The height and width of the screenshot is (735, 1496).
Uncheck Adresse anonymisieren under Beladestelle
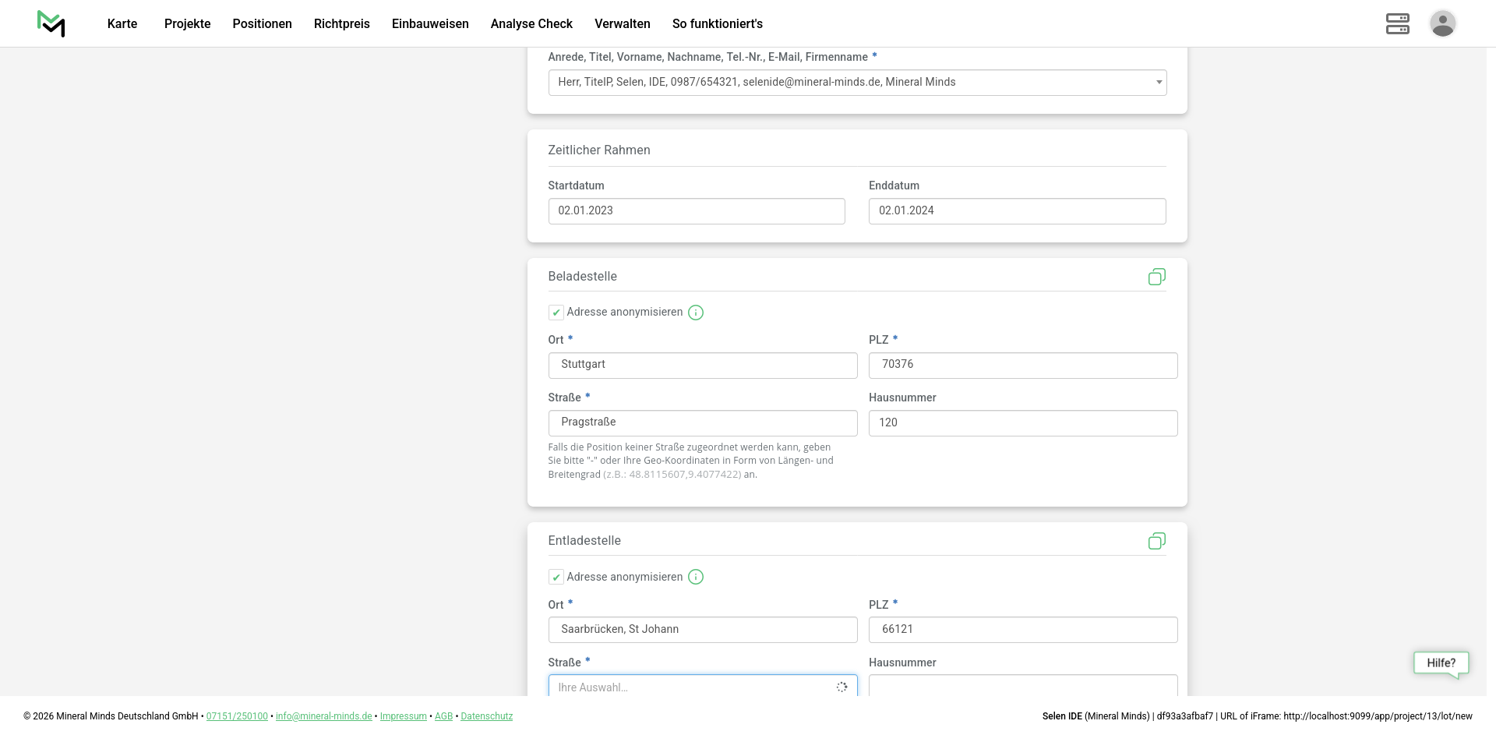(556, 313)
